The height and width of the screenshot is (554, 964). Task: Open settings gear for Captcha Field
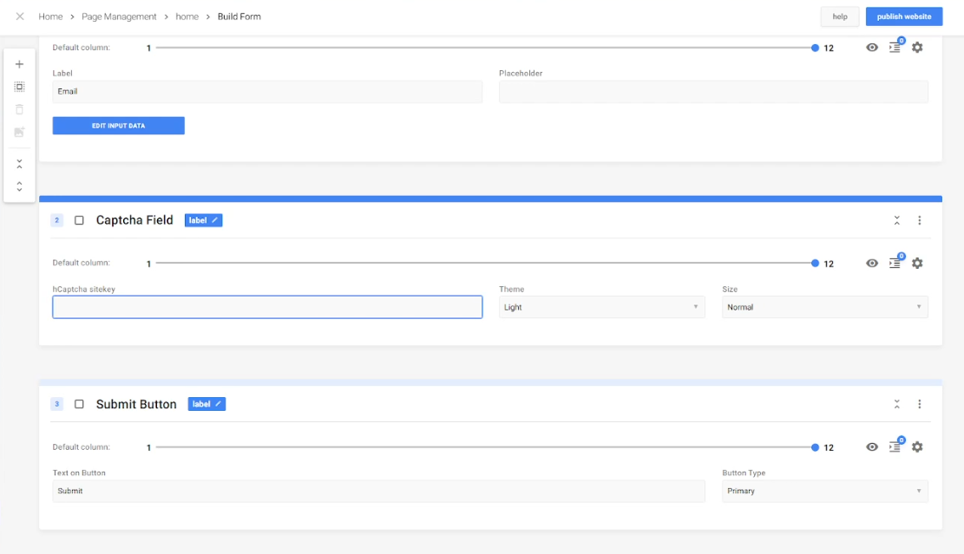tap(916, 263)
